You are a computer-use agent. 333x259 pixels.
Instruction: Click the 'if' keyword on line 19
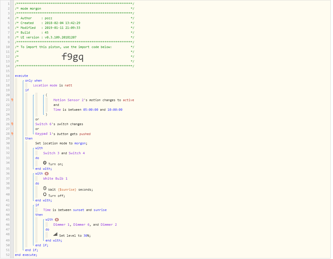27,90
